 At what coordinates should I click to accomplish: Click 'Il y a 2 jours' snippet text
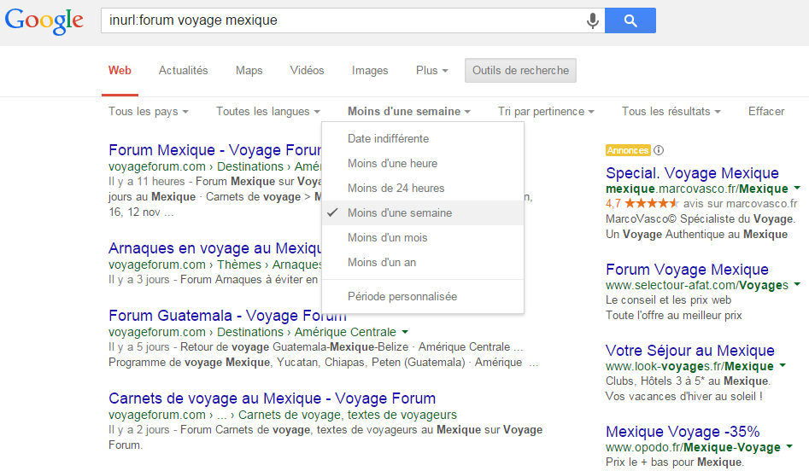pyautogui.click(x=138, y=430)
